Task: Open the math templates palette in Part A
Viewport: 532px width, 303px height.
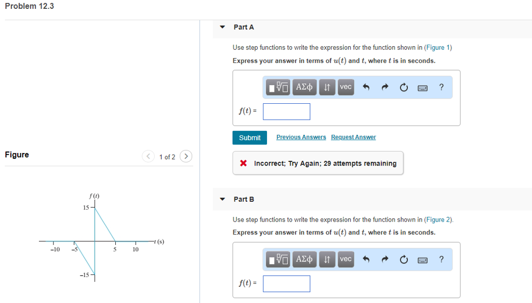Action: pyautogui.click(x=277, y=87)
